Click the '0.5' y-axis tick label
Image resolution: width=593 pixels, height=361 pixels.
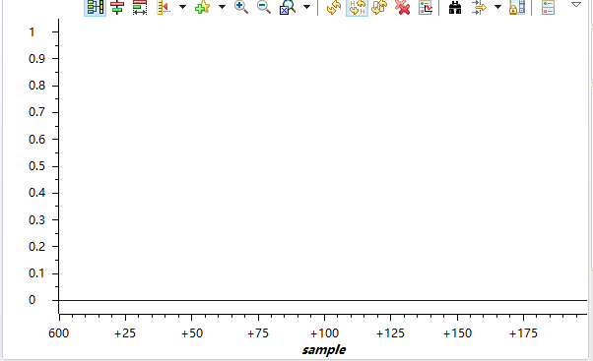tap(36, 166)
